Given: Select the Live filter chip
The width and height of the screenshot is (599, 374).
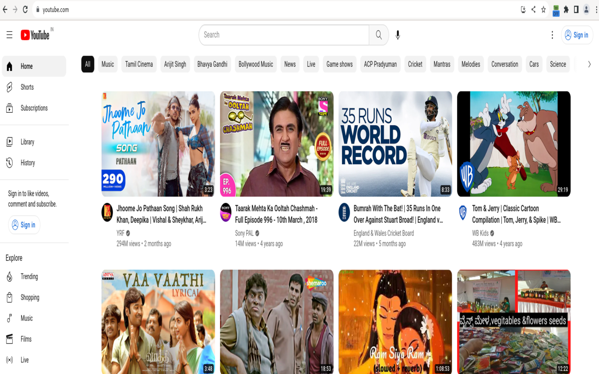Looking at the screenshot, I should click(311, 65).
